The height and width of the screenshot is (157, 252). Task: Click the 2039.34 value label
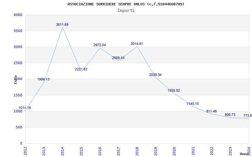pyautogui.click(x=155, y=75)
